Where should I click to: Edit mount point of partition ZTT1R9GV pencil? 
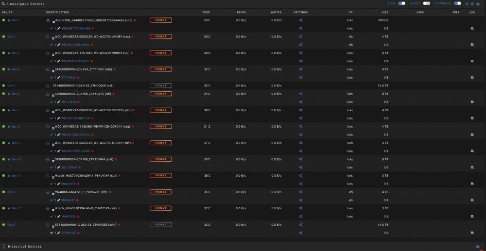pos(59,78)
